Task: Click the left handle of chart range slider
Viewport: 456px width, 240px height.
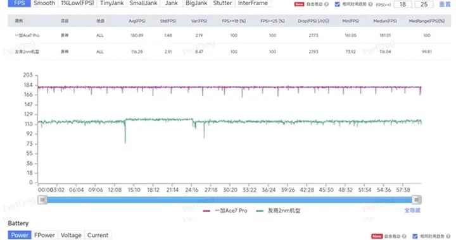Action: (42, 200)
